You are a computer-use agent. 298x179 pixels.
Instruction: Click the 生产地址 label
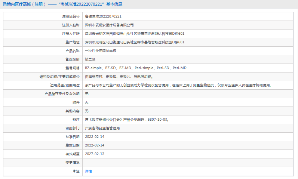pyautogui.click(x=73, y=42)
